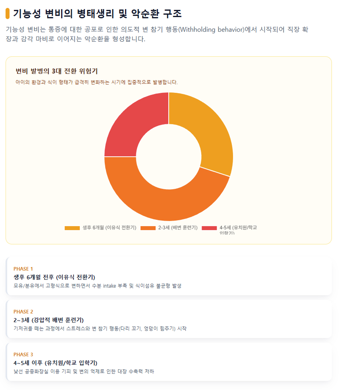Click the white center of the donut chart
The image size is (339, 390).
click(x=169, y=157)
